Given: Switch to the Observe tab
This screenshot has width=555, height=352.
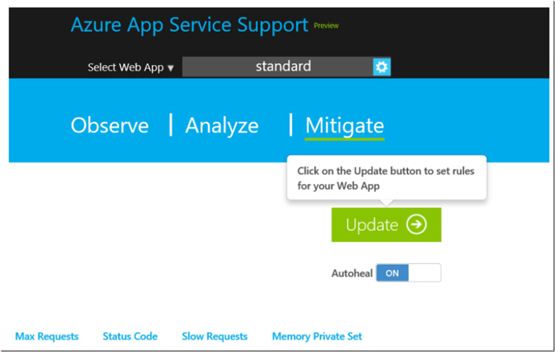Looking at the screenshot, I should 109,125.
